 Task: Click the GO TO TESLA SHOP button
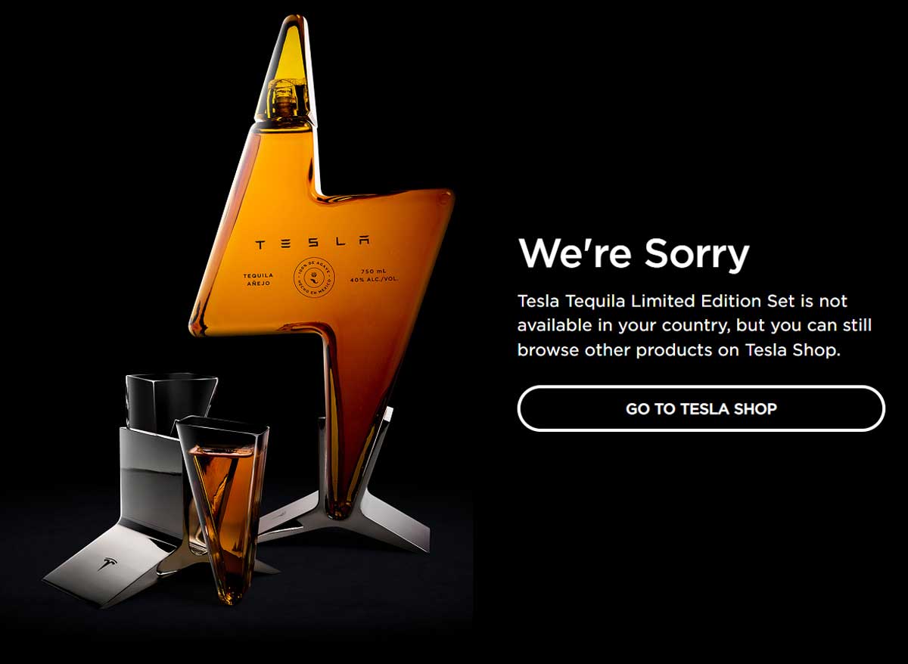701,408
